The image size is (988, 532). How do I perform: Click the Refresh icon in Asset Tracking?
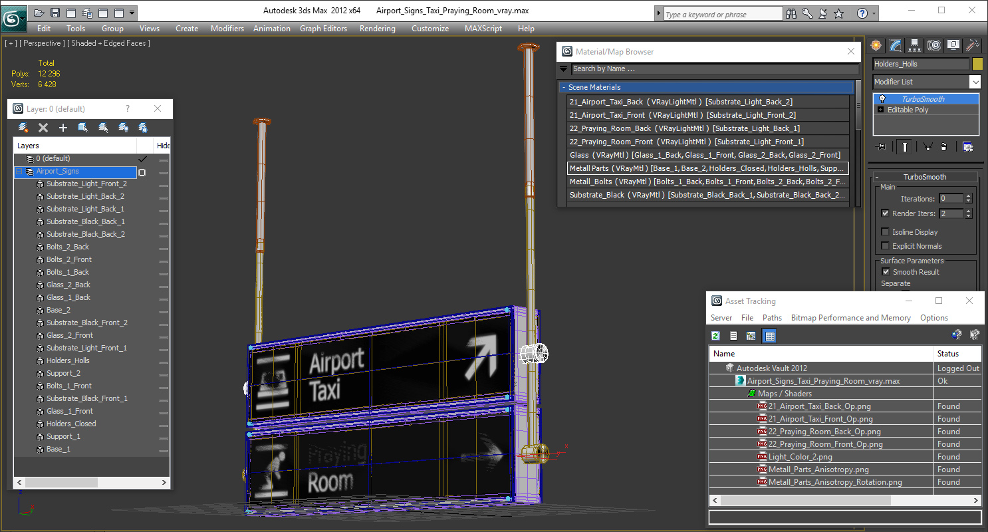point(716,336)
